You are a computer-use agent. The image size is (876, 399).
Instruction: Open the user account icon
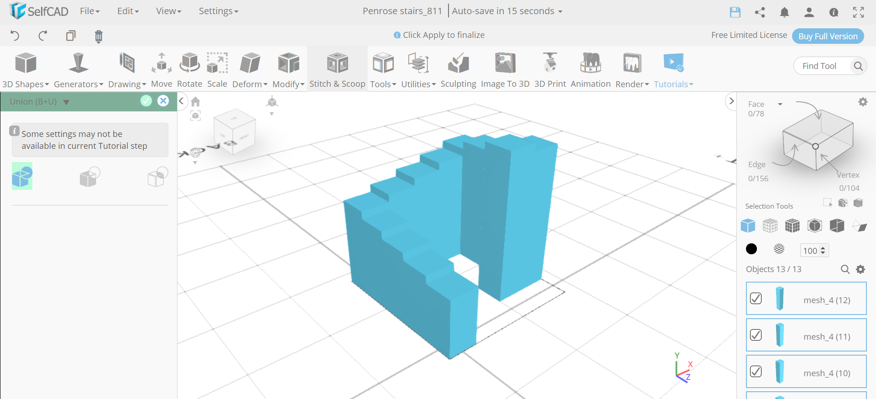[x=809, y=12]
